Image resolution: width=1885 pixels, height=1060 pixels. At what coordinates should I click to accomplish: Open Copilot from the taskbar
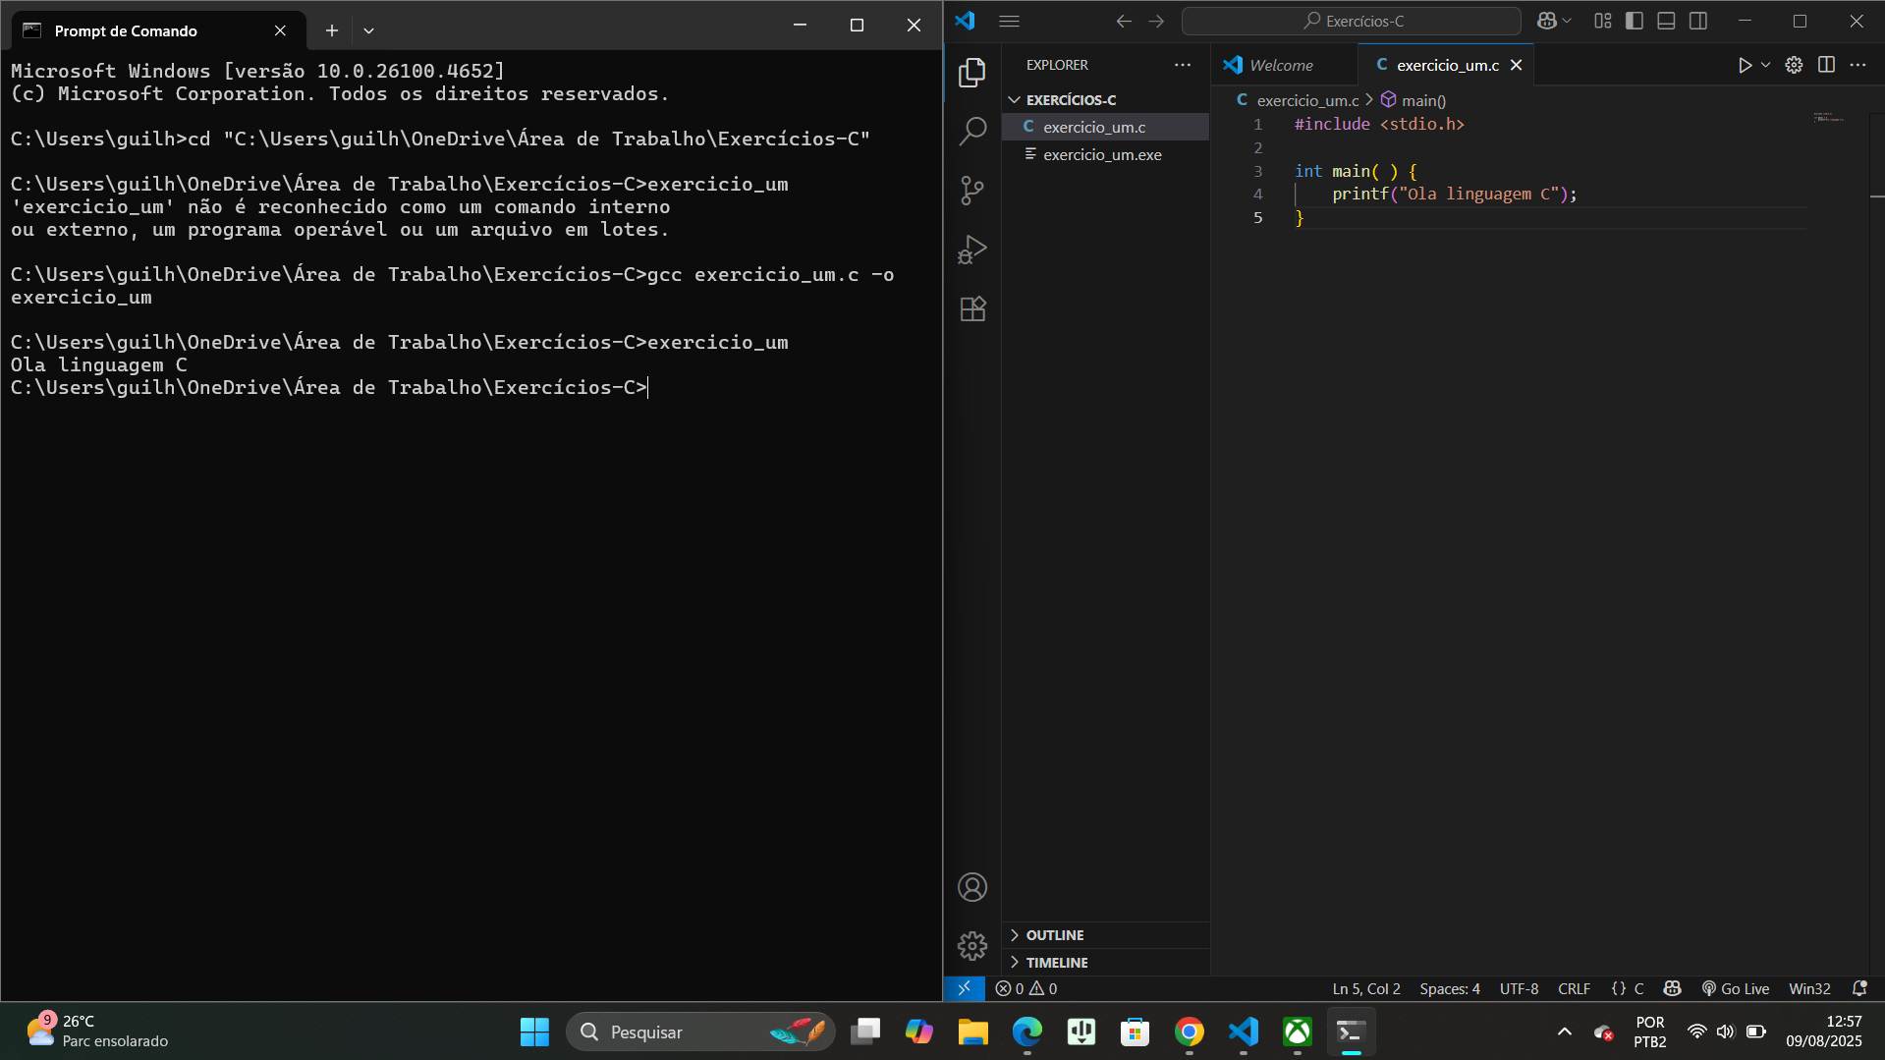919,1032
